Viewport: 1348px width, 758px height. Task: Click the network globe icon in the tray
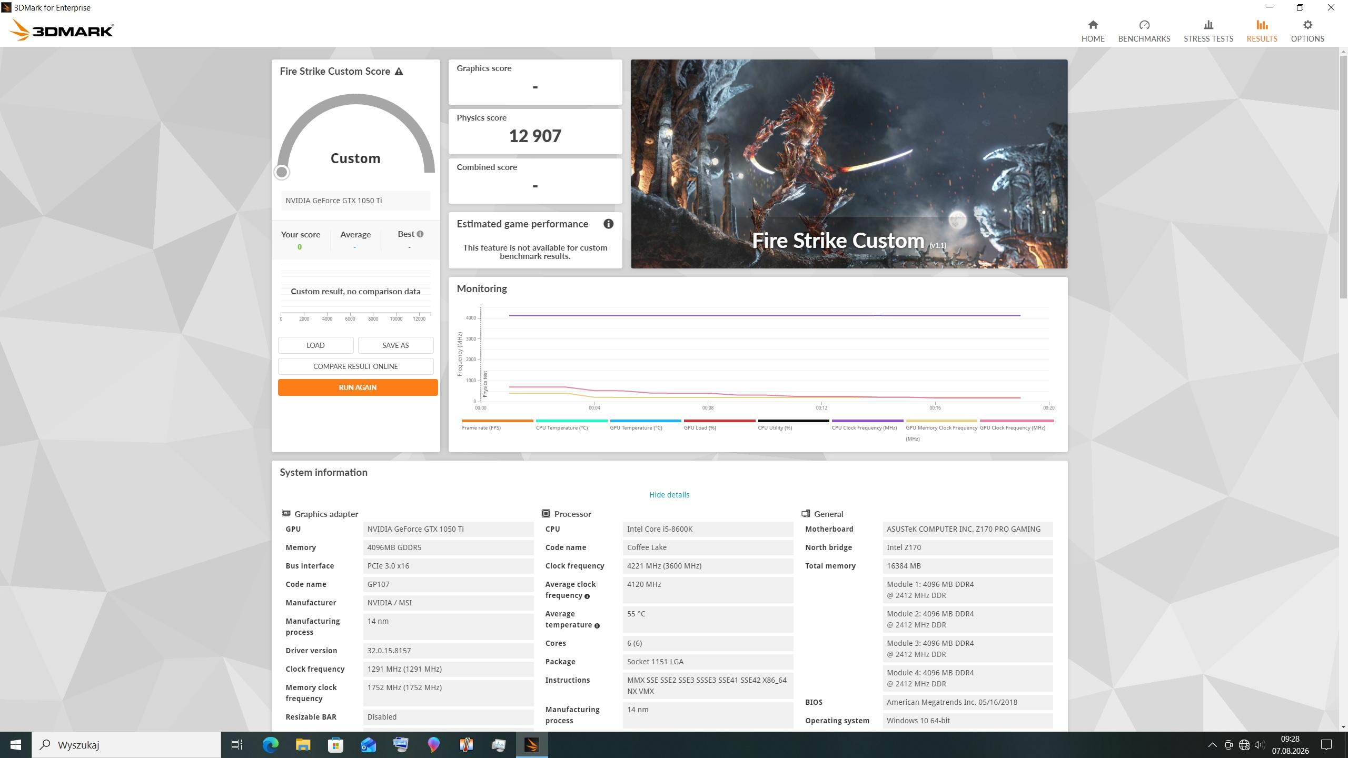point(1244,745)
